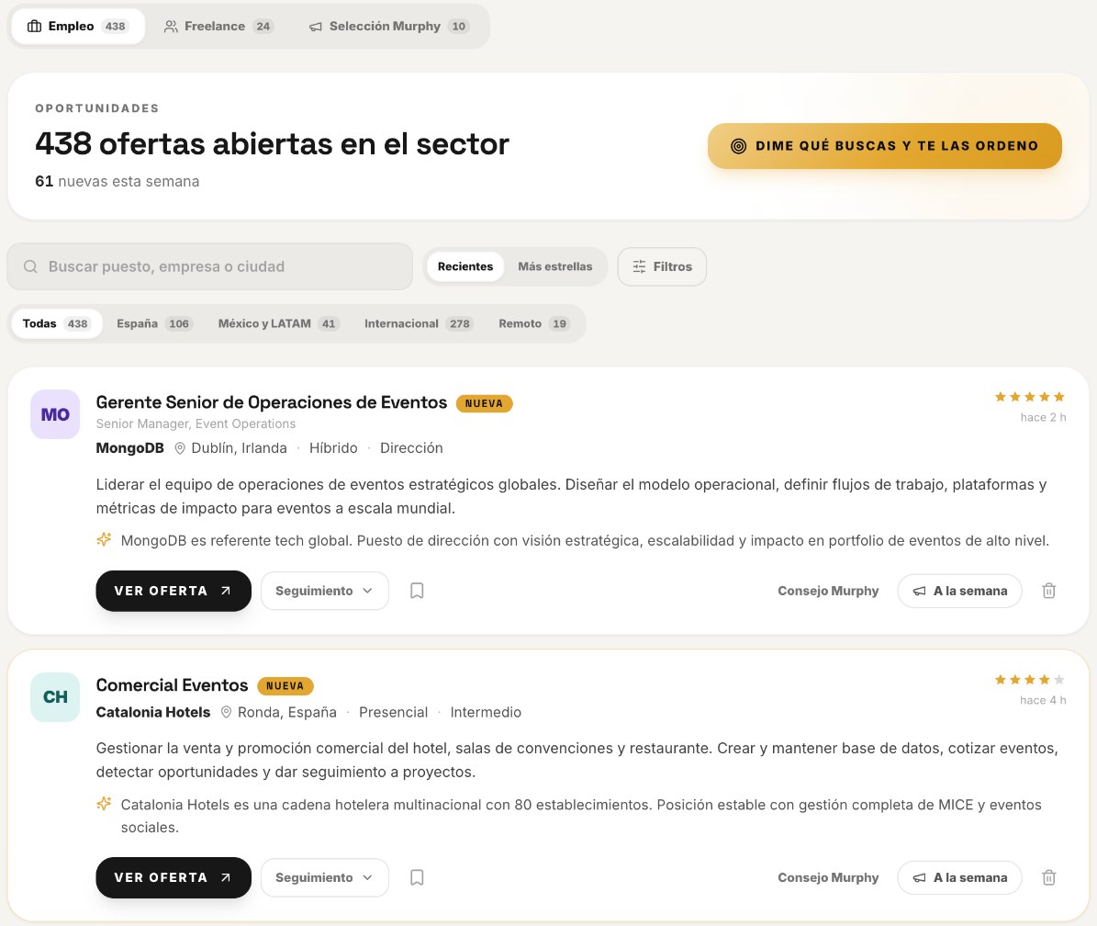Click A la semana on Catalonia Hotels offer
The image size is (1097, 926).
[x=959, y=877]
